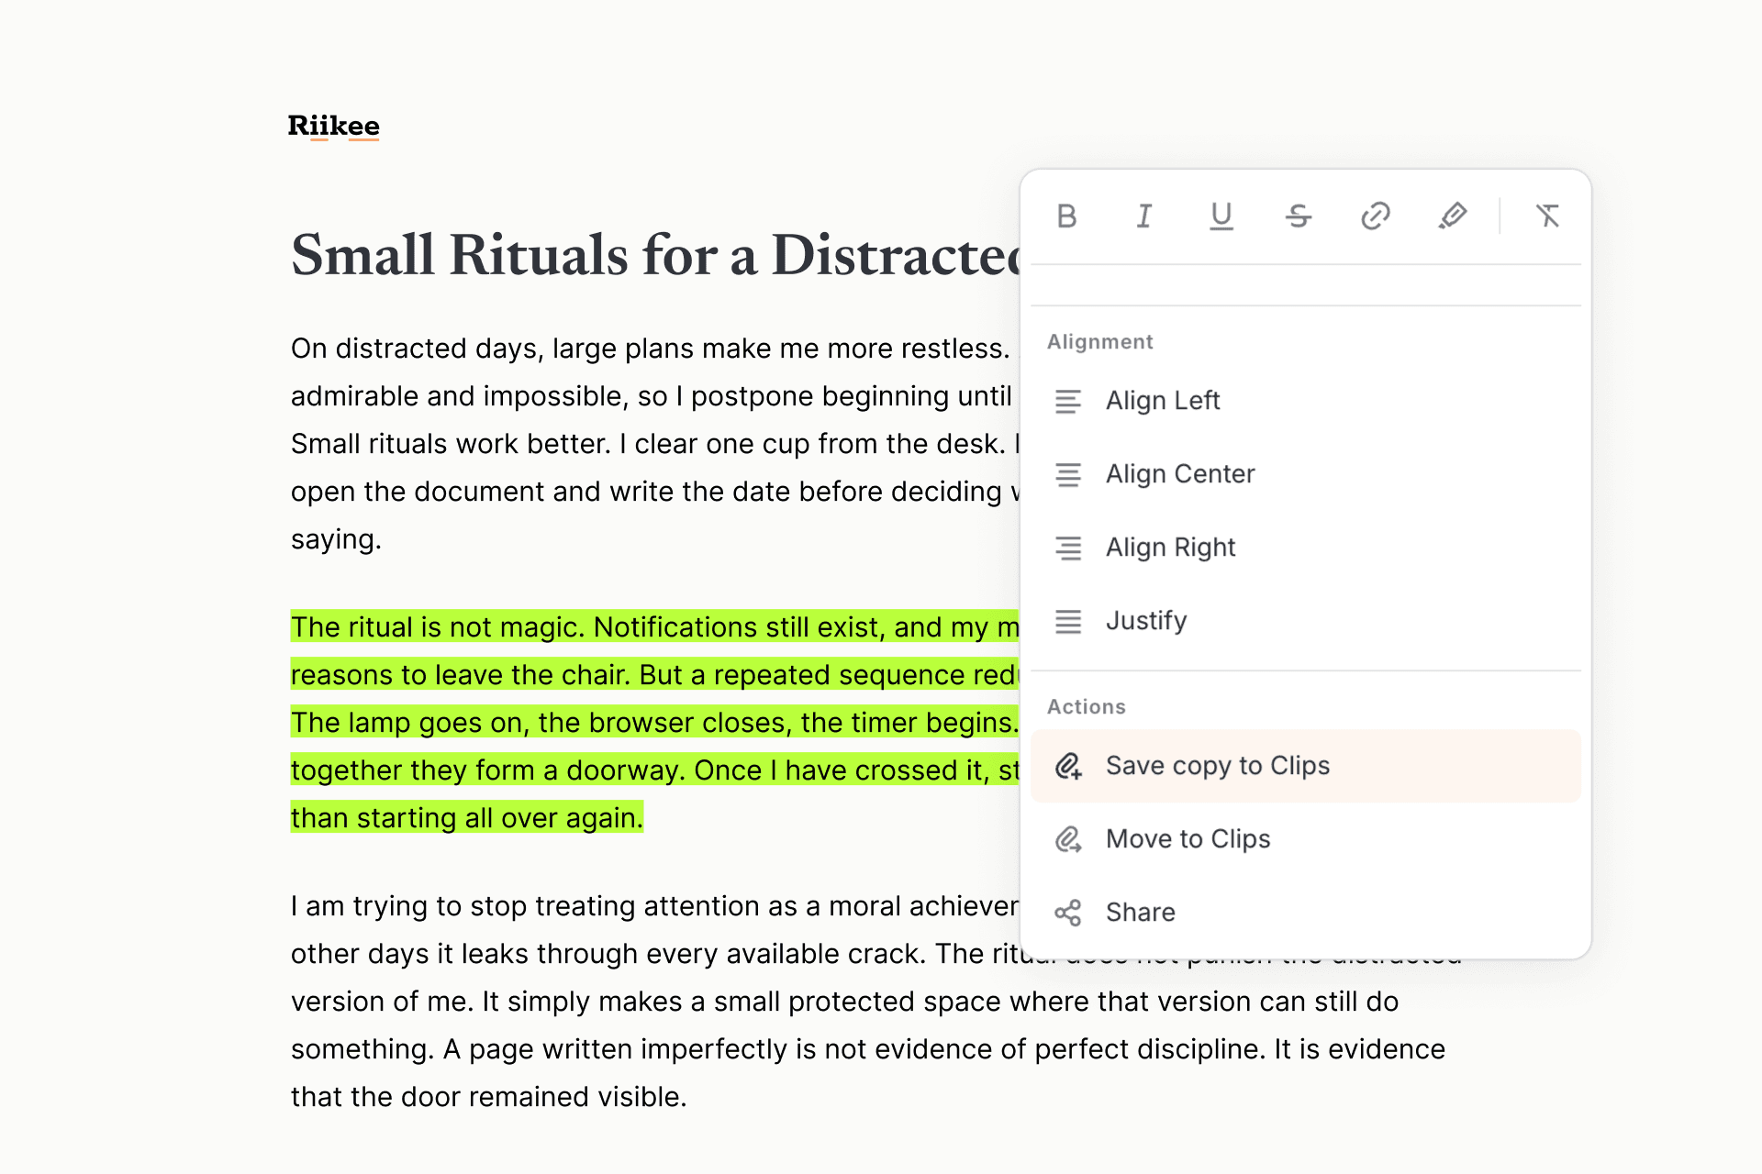Toggle the highlighter marker tool
The width and height of the screenshot is (1762, 1174).
click(1452, 216)
